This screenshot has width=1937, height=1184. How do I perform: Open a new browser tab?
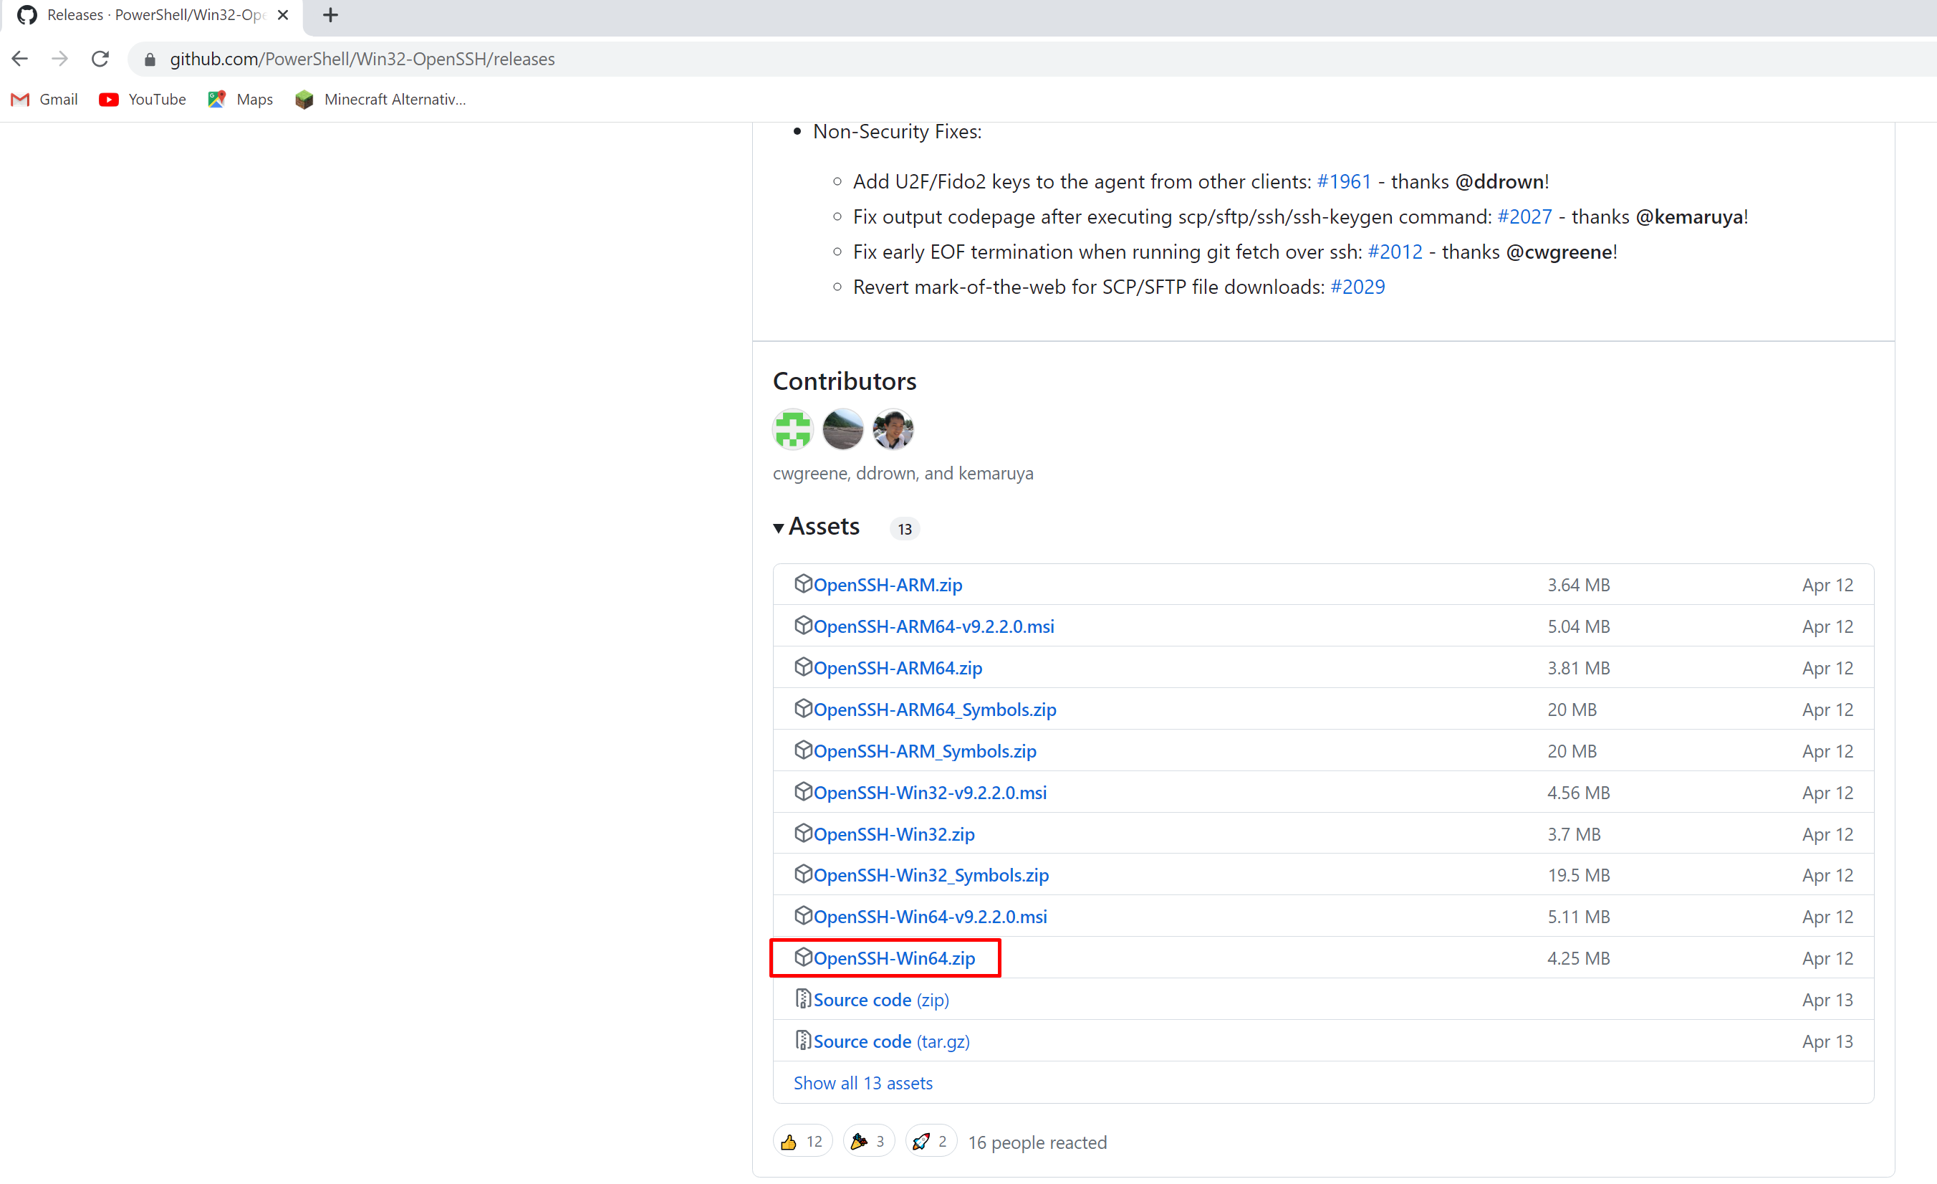click(330, 15)
